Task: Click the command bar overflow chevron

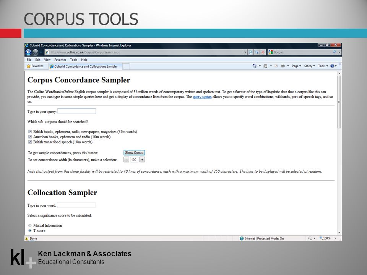Action: [339, 64]
